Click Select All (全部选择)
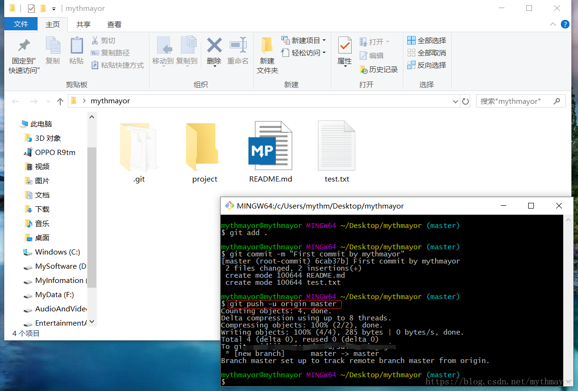The image size is (578, 391). click(x=426, y=41)
